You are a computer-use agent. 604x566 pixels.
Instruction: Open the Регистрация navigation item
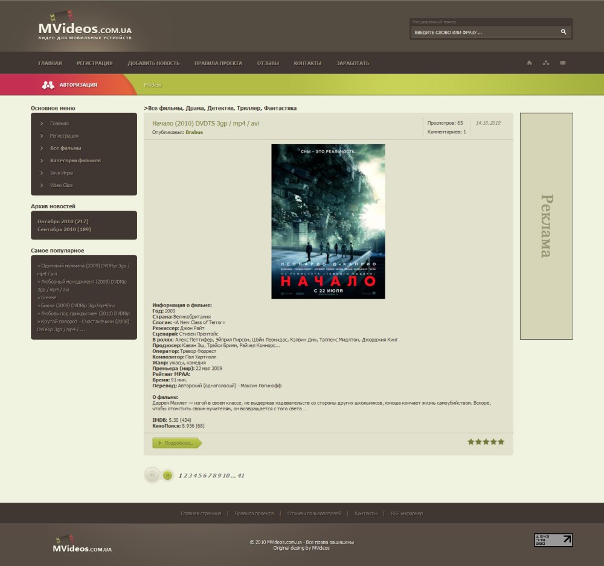point(95,63)
